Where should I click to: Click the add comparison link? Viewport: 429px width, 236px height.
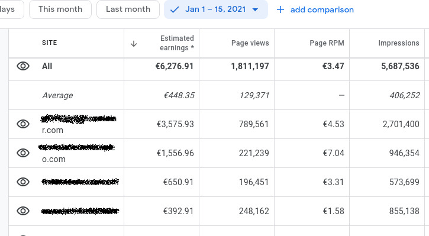click(x=322, y=10)
